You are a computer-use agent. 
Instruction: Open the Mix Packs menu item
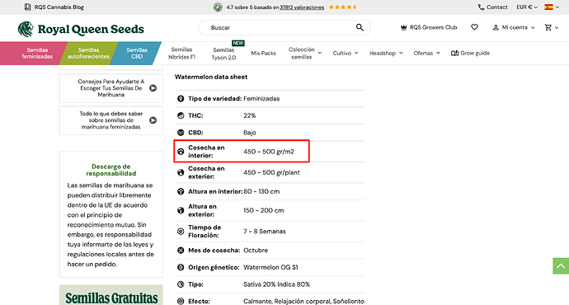(x=263, y=54)
